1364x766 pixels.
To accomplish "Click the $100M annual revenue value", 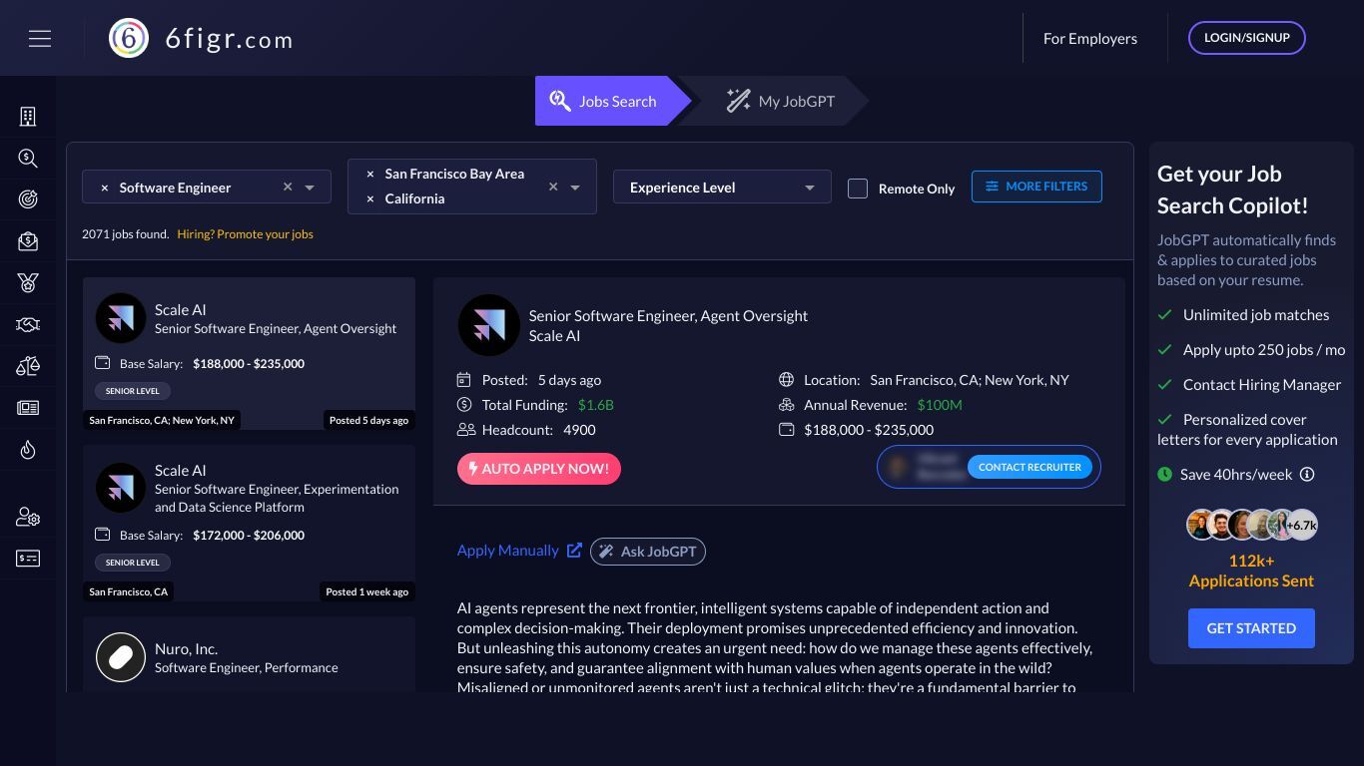I will click(940, 405).
